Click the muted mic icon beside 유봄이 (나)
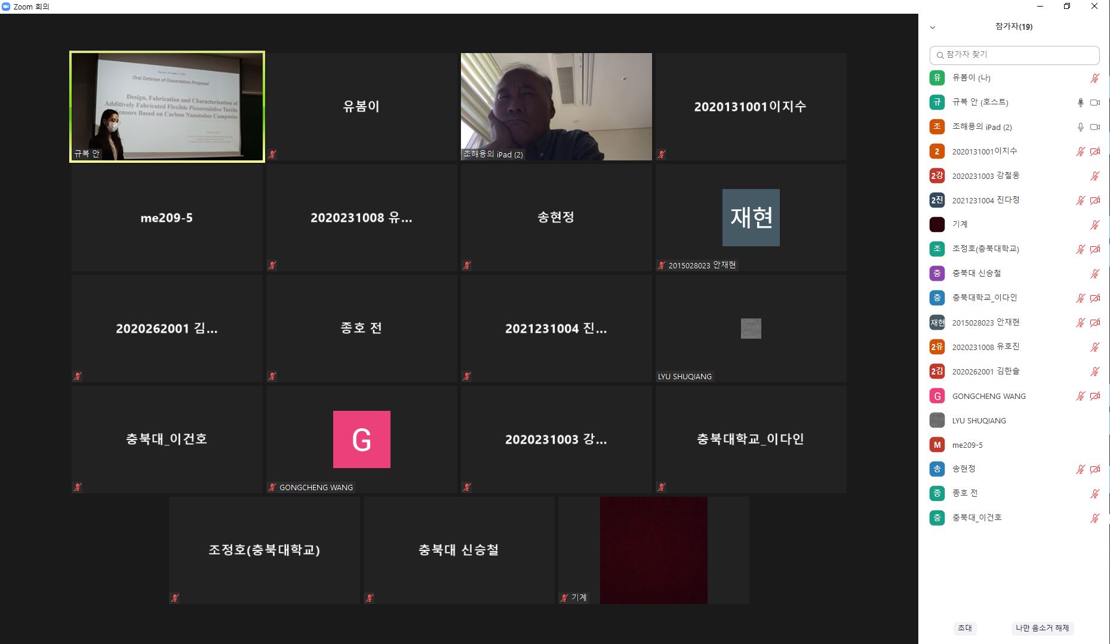This screenshot has height=644, width=1110. coord(1094,78)
